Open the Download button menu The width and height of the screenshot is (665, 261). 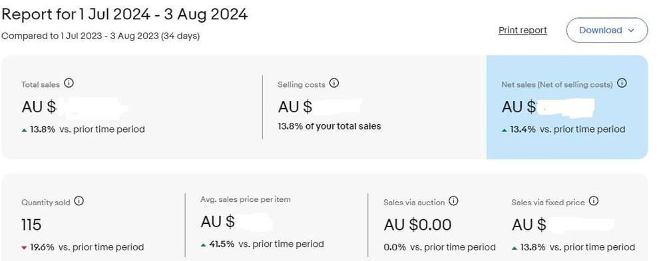coord(607,30)
